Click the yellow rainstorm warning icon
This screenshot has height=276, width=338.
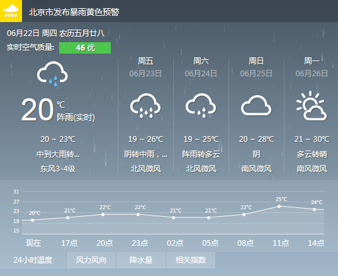(11, 11)
